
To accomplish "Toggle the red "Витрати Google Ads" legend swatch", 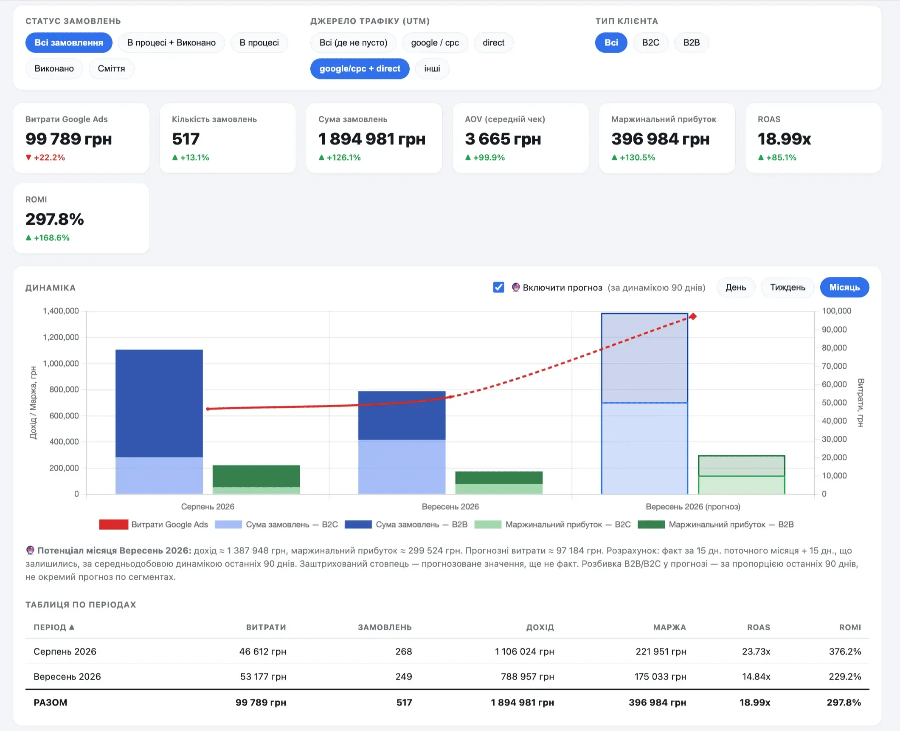I will click(113, 525).
